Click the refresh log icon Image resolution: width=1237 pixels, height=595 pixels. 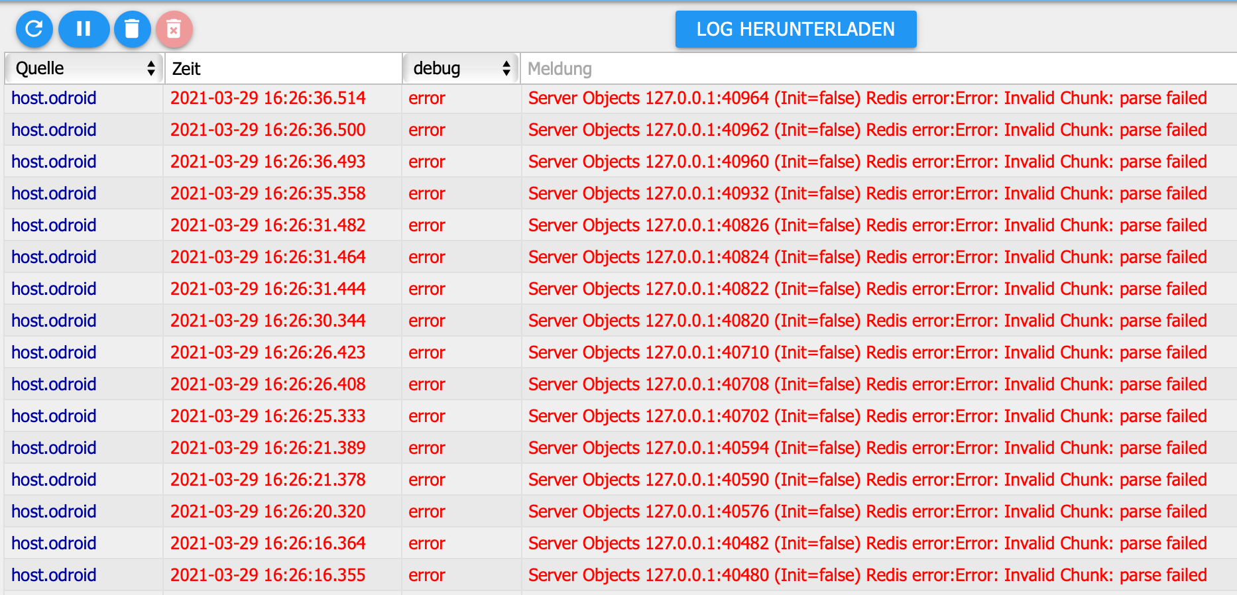tap(34, 29)
